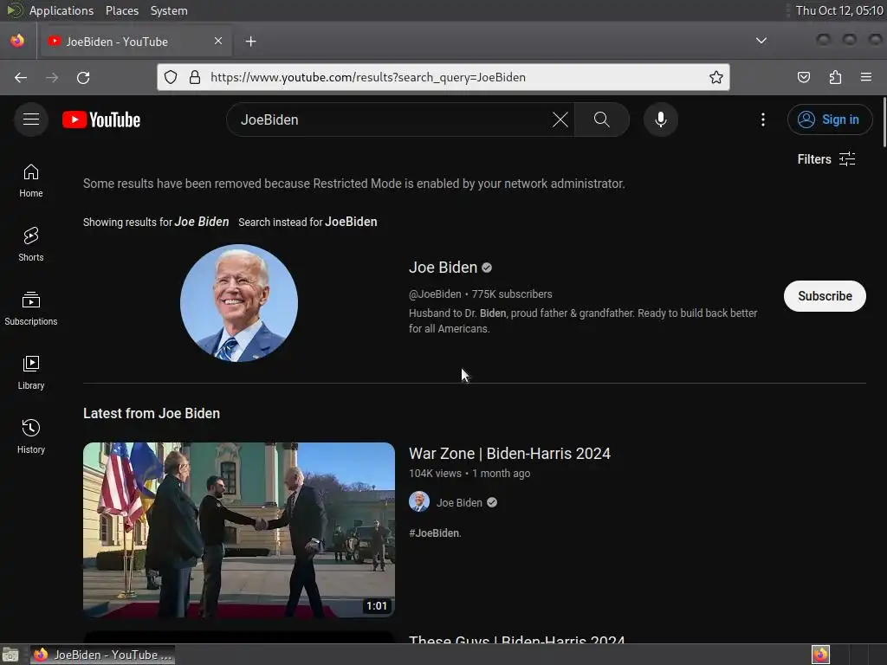Screen dimensions: 887x665
Task: Open Joe Biden channel name link
Action: tap(443, 268)
